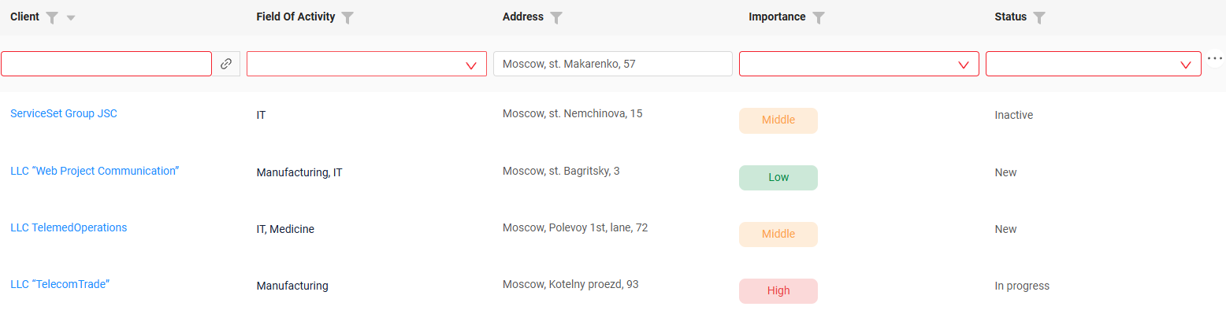
Task: Click the Low importance green badge
Action: (778, 178)
